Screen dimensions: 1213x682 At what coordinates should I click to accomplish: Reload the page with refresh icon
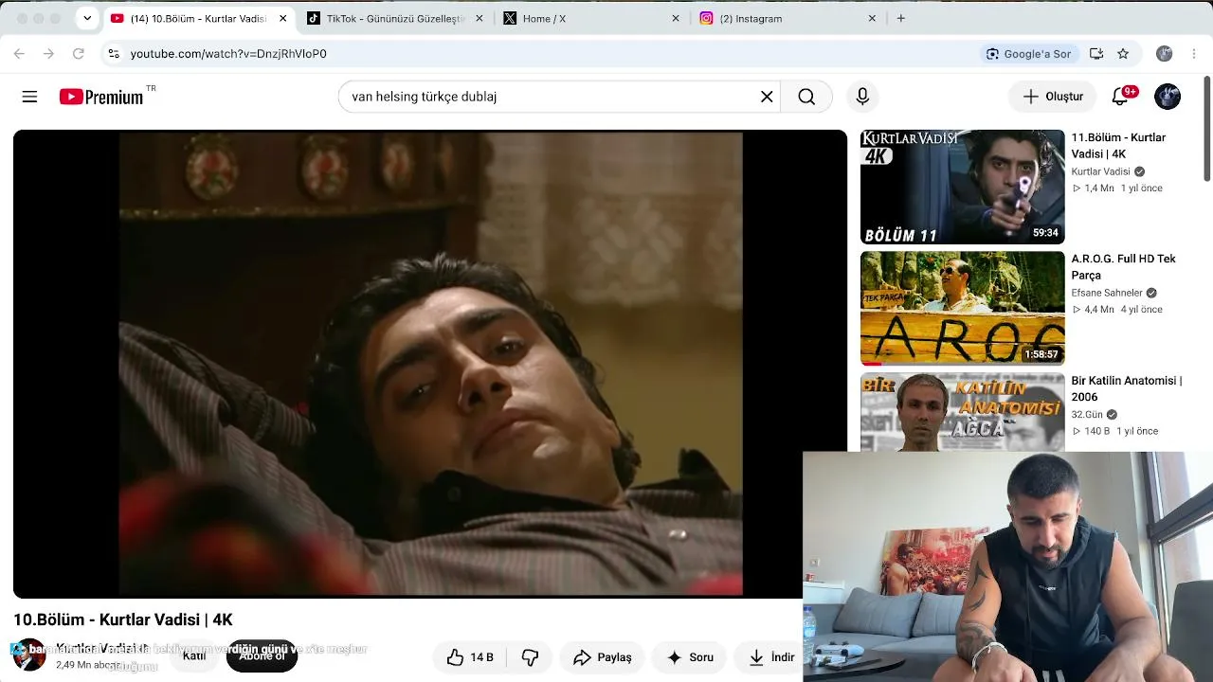tap(79, 54)
